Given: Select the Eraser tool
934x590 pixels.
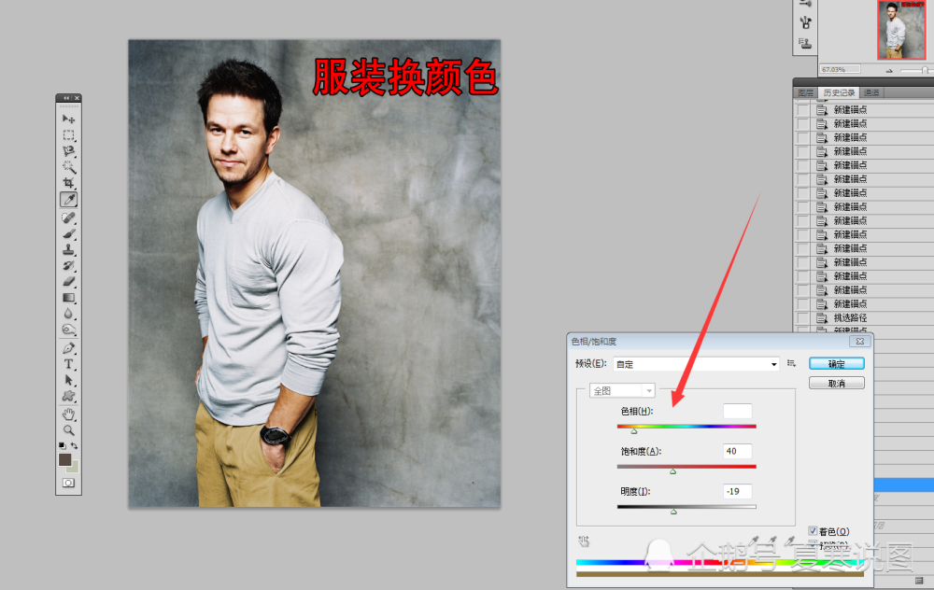Looking at the screenshot, I should 68,282.
